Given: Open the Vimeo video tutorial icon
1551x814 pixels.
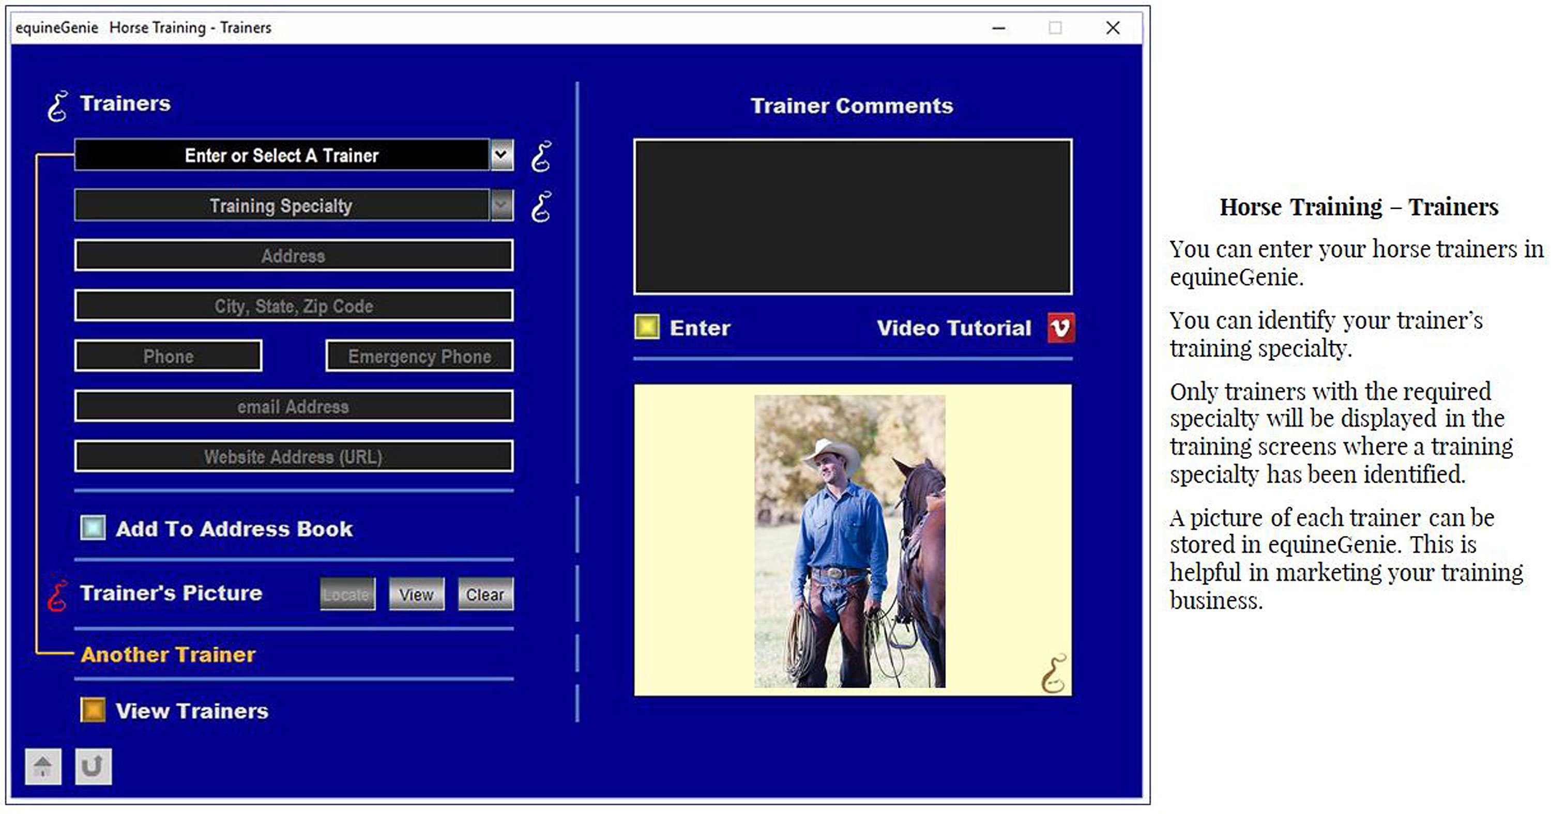Looking at the screenshot, I should tap(1061, 328).
